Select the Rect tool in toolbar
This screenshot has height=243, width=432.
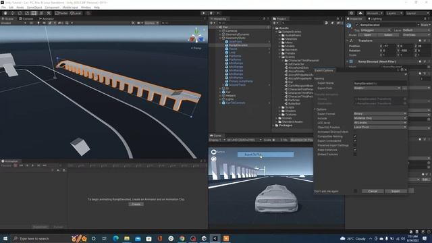pyautogui.click(x=34, y=13)
